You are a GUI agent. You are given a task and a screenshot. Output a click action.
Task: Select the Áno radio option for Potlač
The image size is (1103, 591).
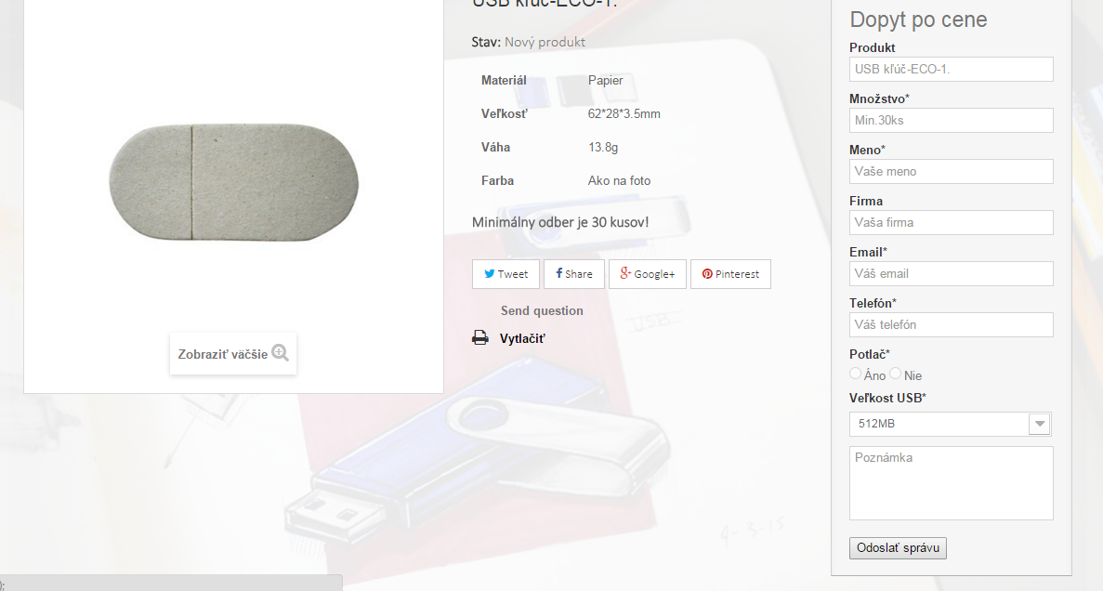(856, 374)
